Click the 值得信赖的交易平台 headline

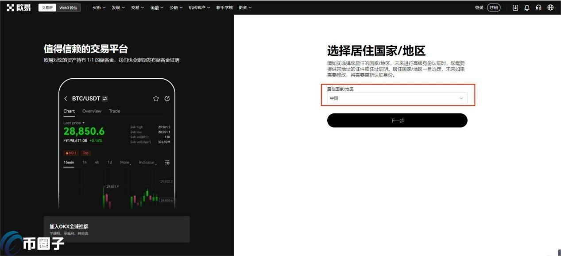[x=85, y=49]
